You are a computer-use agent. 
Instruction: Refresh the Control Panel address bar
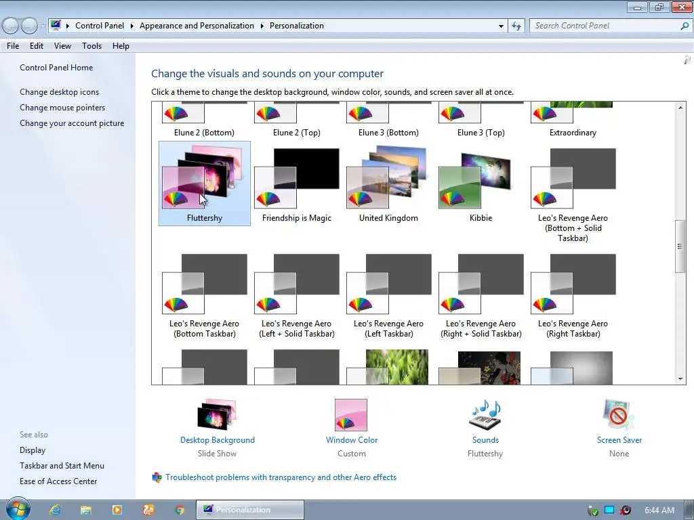click(x=516, y=26)
